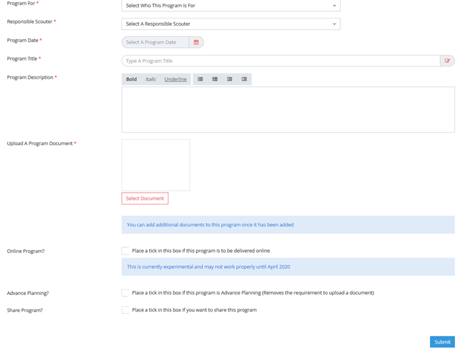Screen dimensions: 461x351
Task: Click the Program Date input field
Action: [155, 42]
